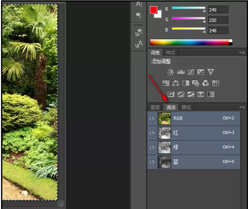Add an Exposure adjustment
Screen dimensions: 248x209
(x=201, y=72)
